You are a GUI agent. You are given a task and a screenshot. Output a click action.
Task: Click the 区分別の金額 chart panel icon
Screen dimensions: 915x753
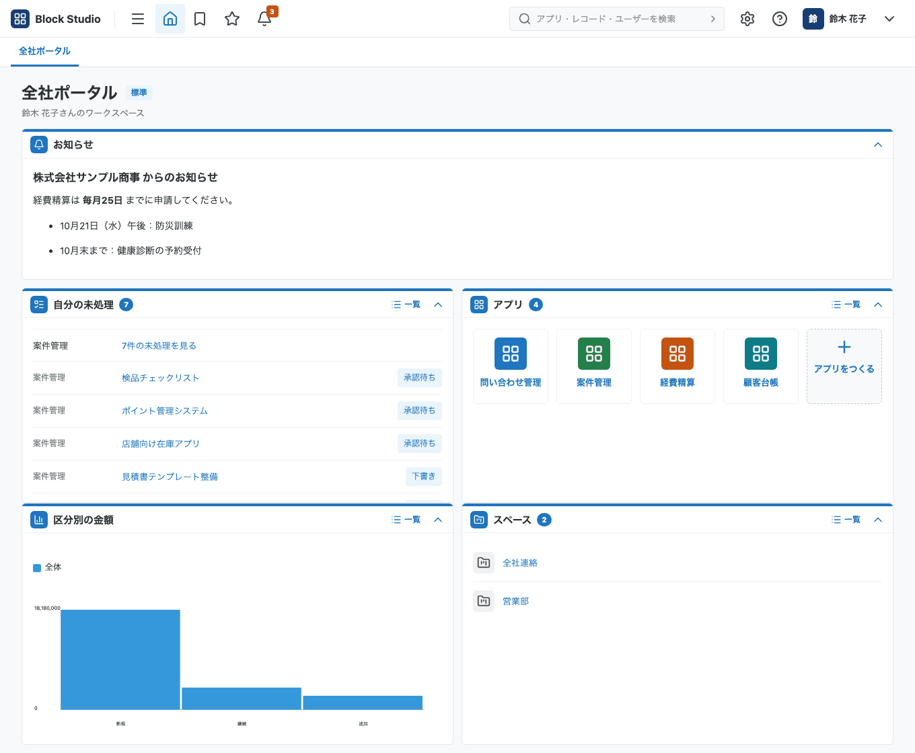coord(39,520)
